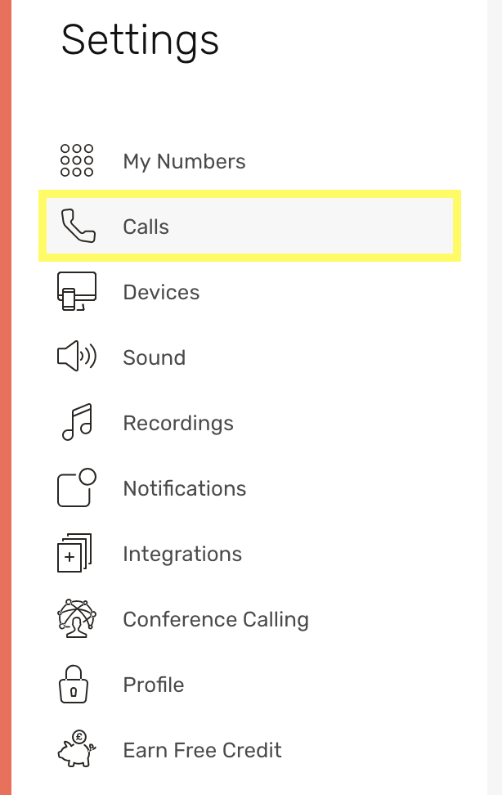Click the Integrations stacked cards icon
502x795 pixels.
[75, 554]
